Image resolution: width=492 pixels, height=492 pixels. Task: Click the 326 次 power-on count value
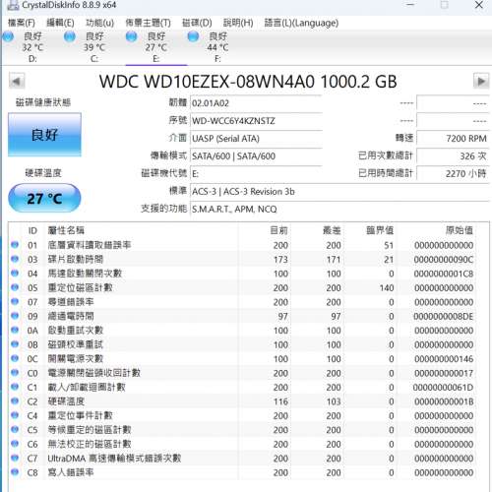453,156
